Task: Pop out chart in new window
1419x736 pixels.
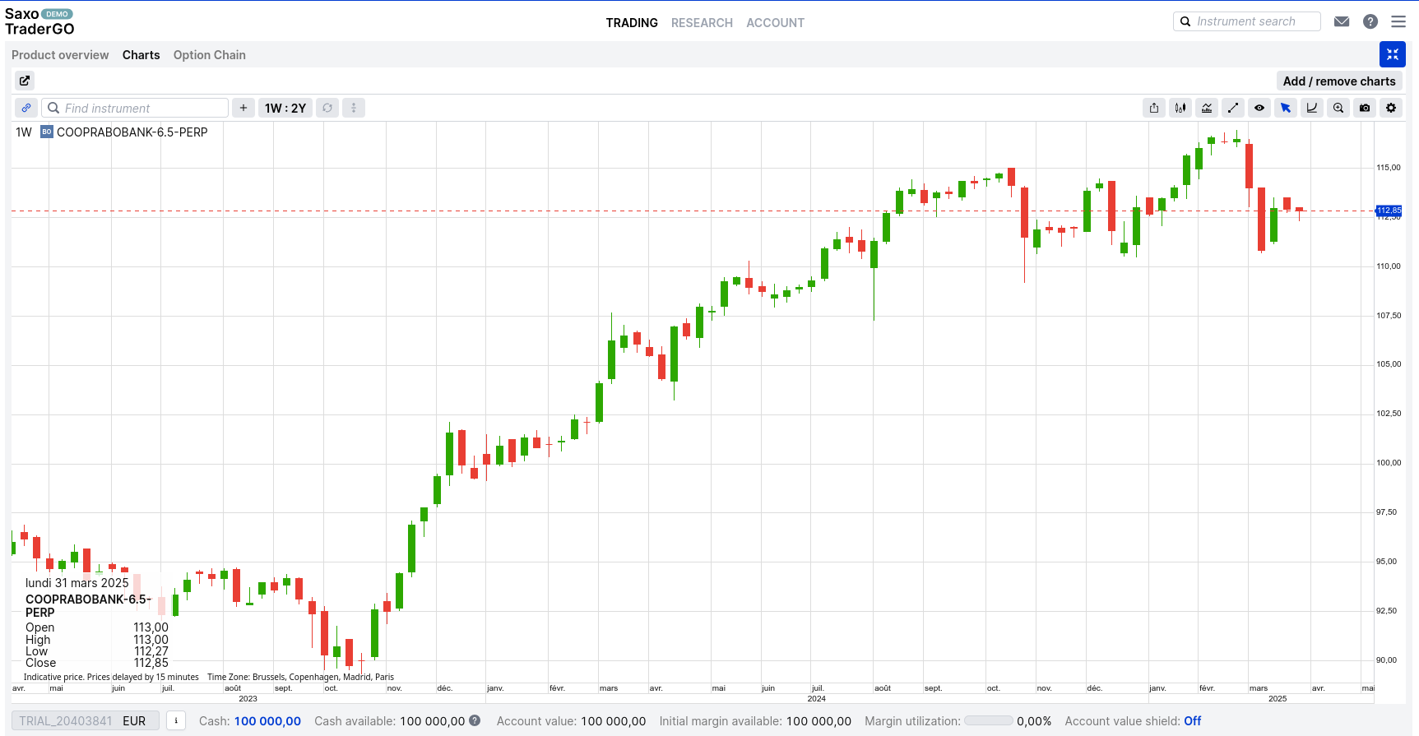Action: click(x=25, y=81)
